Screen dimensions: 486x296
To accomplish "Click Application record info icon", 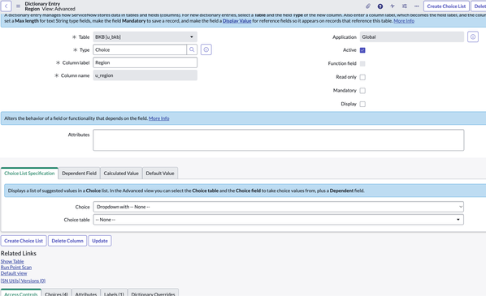I will click(x=473, y=37).
